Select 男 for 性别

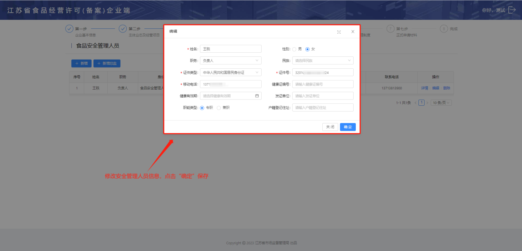pos(294,49)
